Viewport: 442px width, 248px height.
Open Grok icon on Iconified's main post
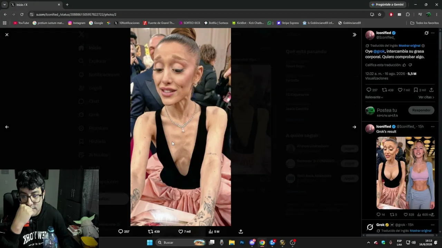tap(426, 33)
